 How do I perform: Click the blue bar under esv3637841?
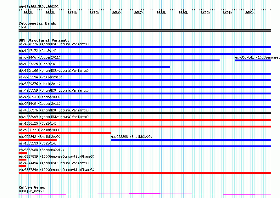click(x=253, y=60)
